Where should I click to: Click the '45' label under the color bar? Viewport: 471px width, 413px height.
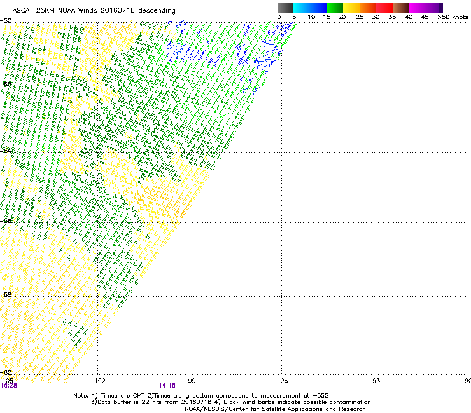click(x=425, y=17)
